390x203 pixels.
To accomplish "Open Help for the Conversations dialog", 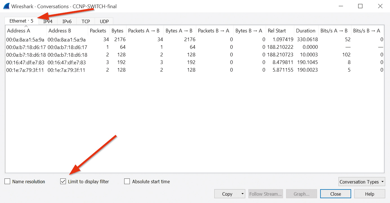I will [369, 194].
